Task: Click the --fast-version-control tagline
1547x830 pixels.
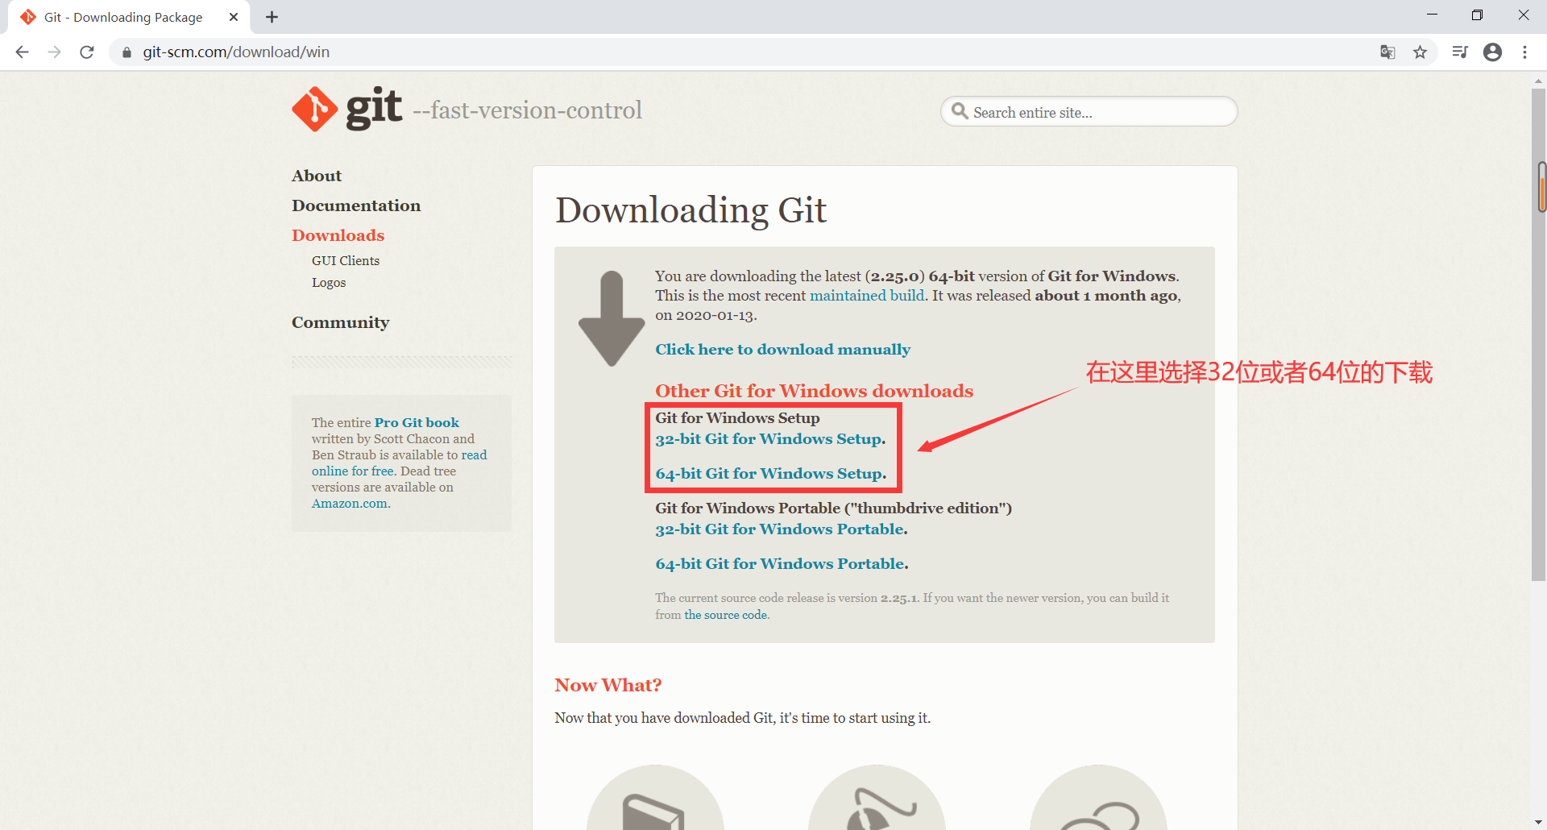Action: [527, 110]
